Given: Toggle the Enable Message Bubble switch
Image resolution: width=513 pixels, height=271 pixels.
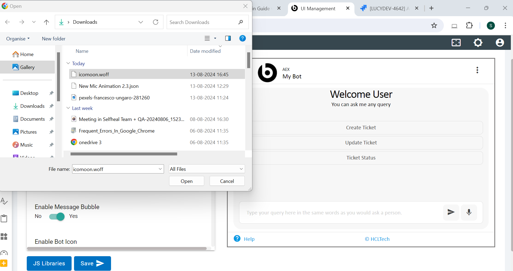Looking at the screenshot, I should (57, 217).
